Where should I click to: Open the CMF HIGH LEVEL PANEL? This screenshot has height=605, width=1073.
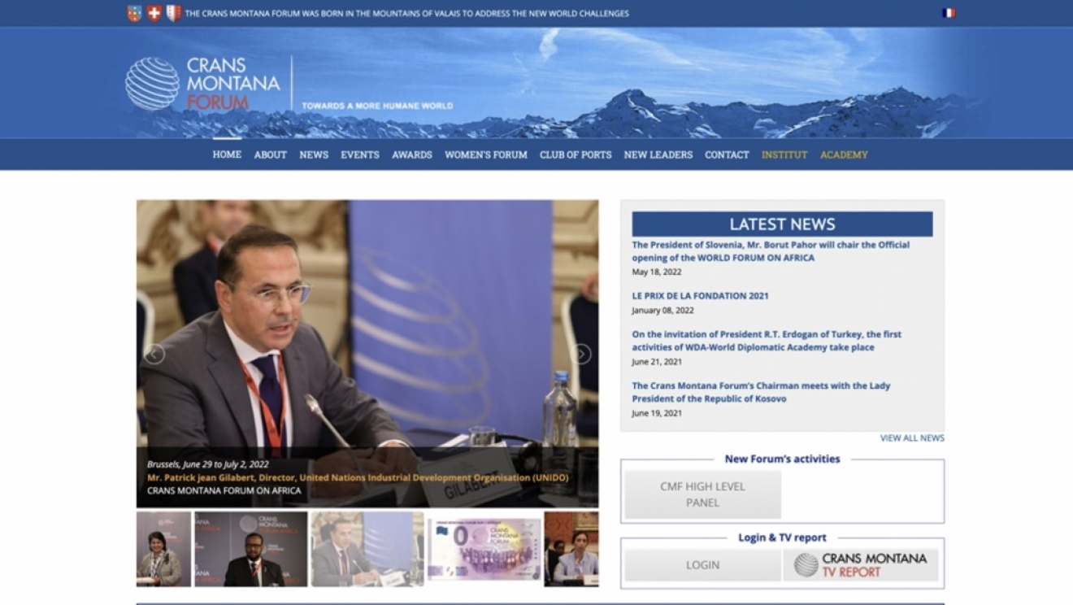702,493
